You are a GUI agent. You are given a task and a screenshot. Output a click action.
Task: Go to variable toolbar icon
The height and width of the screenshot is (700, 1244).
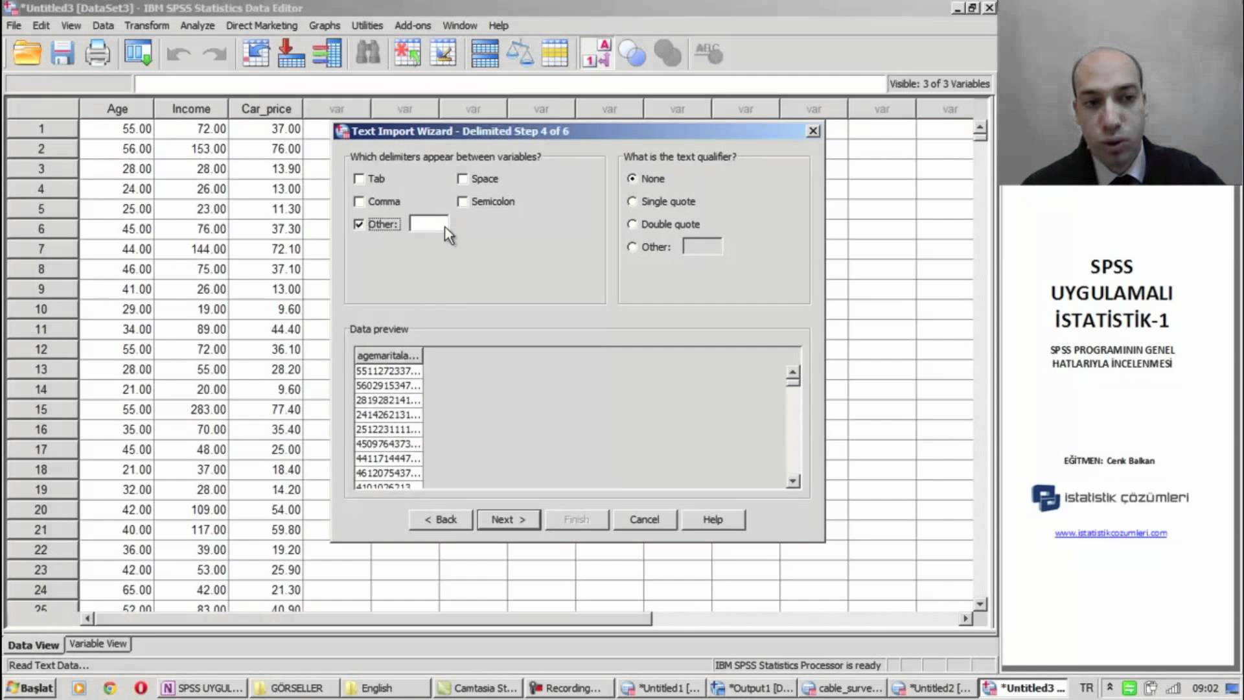[x=291, y=53]
